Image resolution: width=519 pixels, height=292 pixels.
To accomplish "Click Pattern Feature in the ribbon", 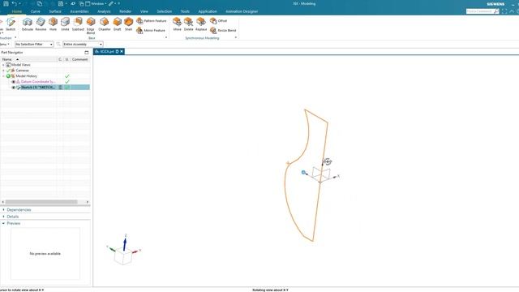I will [152, 21].
